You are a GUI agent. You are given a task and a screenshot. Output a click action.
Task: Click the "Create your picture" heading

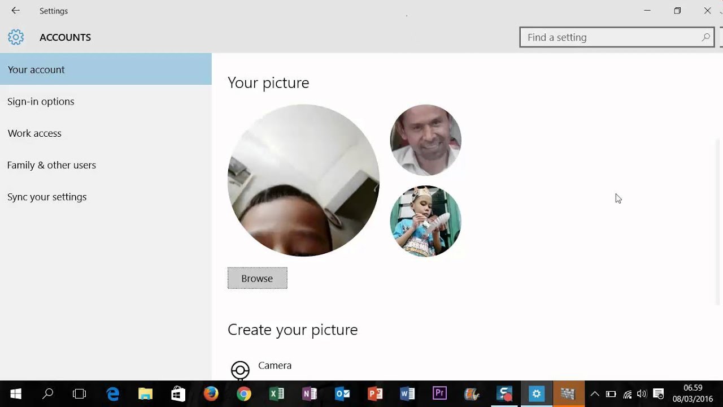coord(293,330)
